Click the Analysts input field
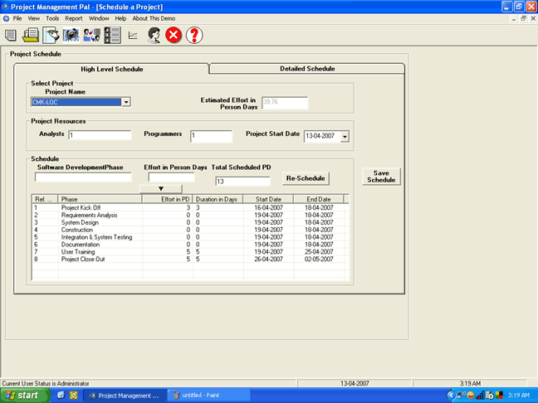This screenshot has width=538, height=403. pos(100,135)
